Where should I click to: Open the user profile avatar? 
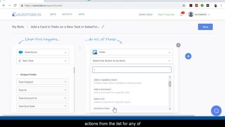(191, 14)
